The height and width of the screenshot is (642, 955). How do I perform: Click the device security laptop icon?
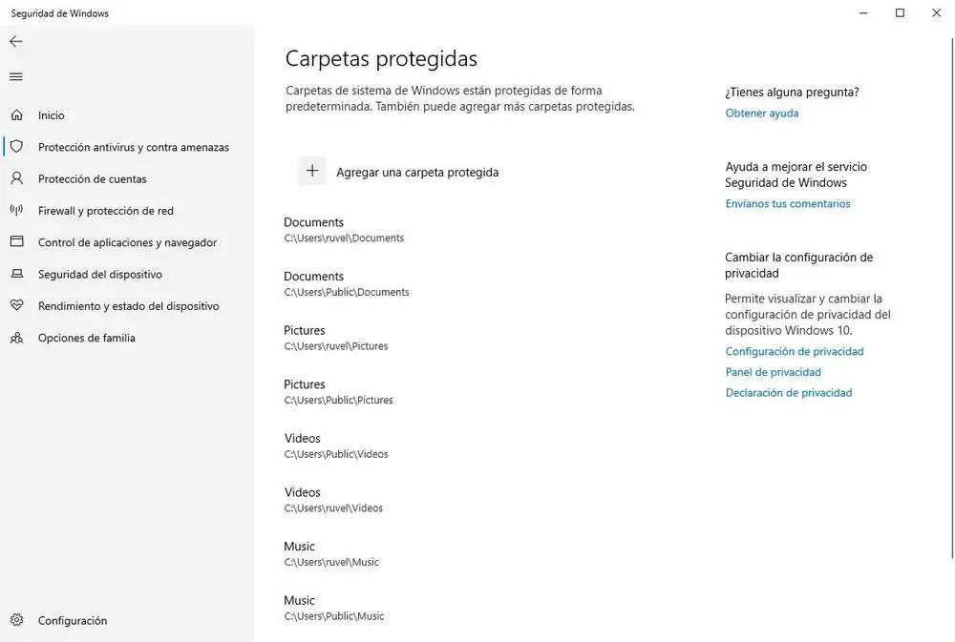coord(16,274)
